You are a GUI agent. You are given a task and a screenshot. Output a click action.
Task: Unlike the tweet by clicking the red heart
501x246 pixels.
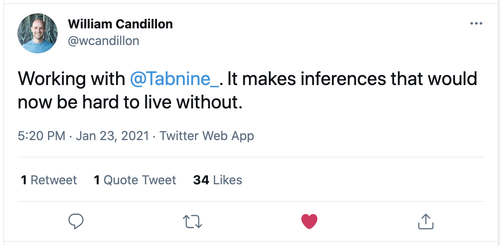pos(309,221)
